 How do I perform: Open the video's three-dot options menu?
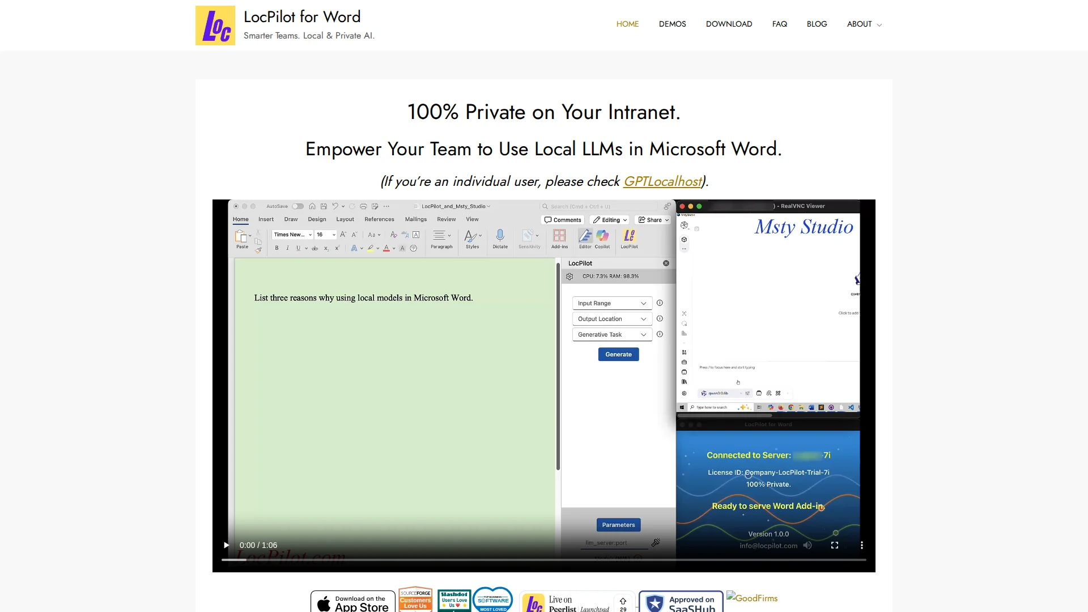862,545
